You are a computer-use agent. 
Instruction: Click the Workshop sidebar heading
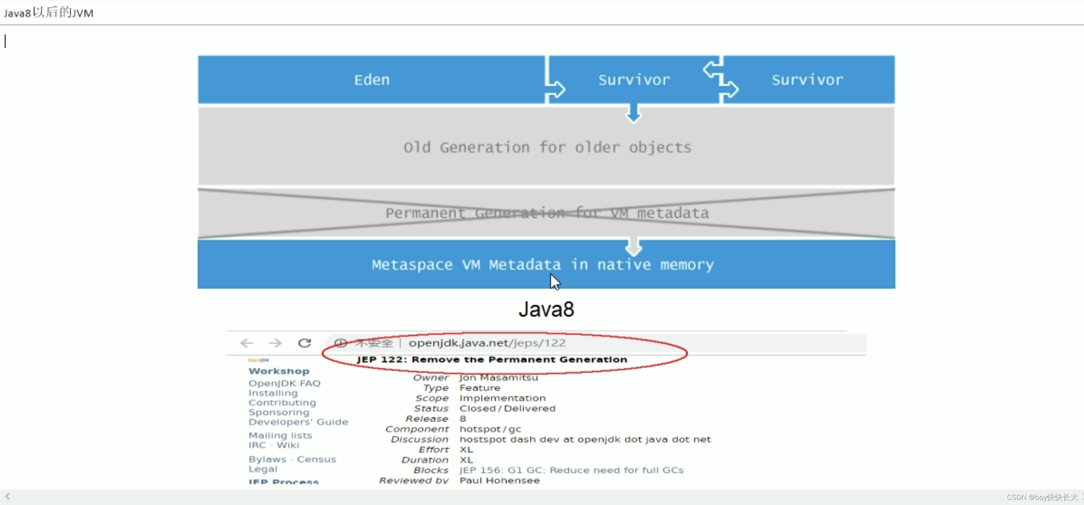(279, 371)
